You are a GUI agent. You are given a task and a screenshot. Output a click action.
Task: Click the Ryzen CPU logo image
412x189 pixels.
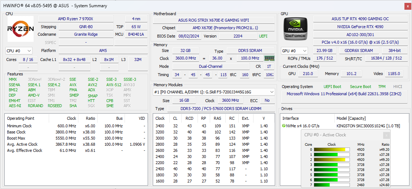(21, 29)
